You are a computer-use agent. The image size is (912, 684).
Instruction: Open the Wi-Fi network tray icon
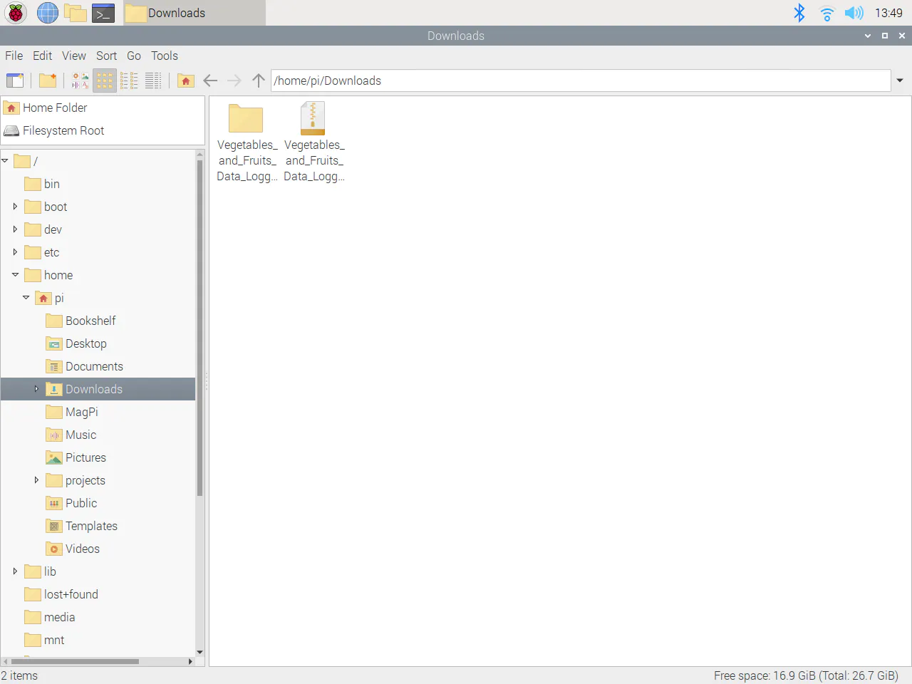826,13
